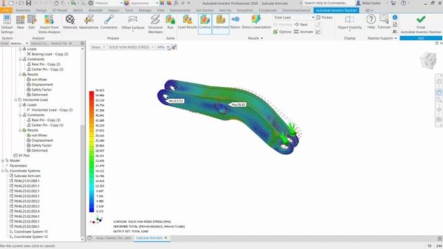443x249 pixels.
Task: Open the Inspect ribbon tab
Action: point(114,10)
